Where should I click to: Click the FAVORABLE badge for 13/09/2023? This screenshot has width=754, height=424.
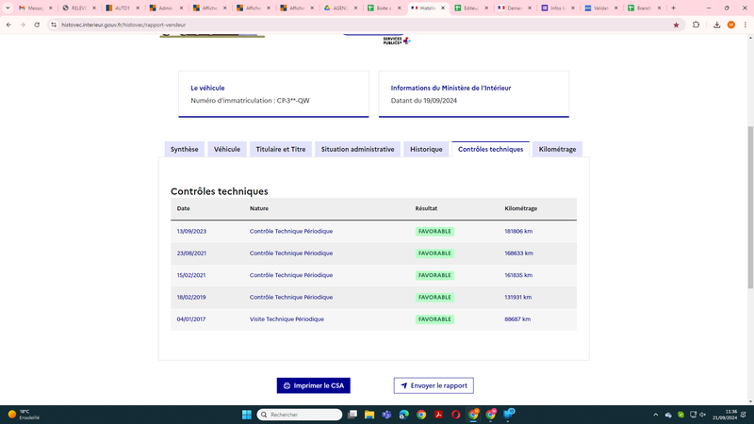(x=434, y=231)
